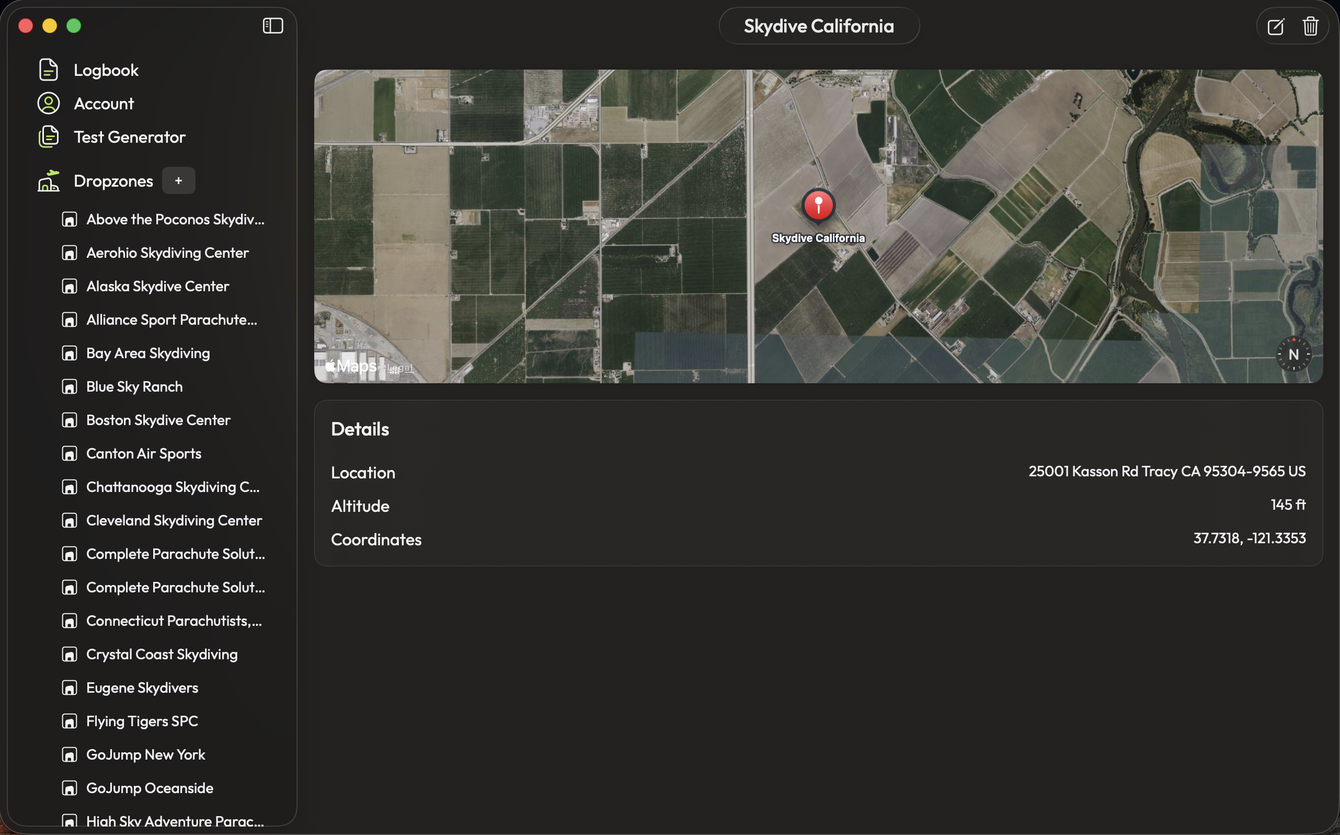Select Blue Sky Ranch dropzone
The image size is (1340, 835).
coord(134,386)
